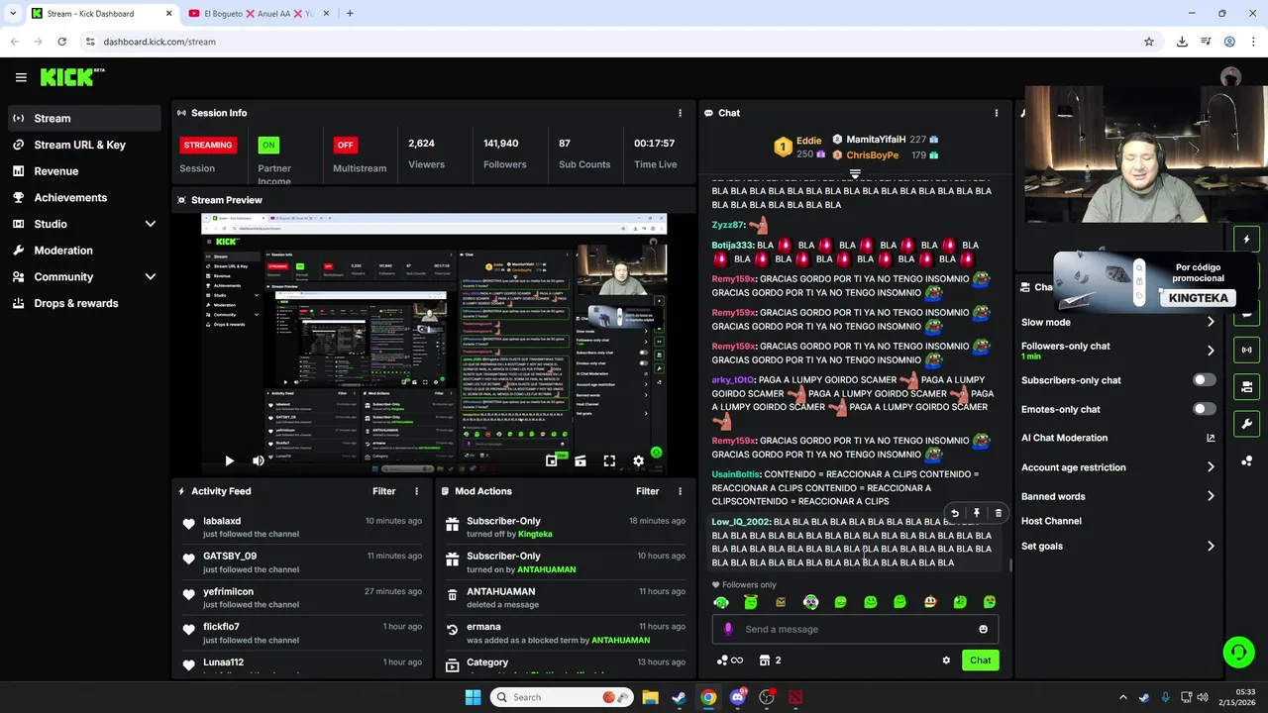This screenshot has height=713, width=1268.
Task: Expand the Studio sidebar section
Action: pos(151,224)
